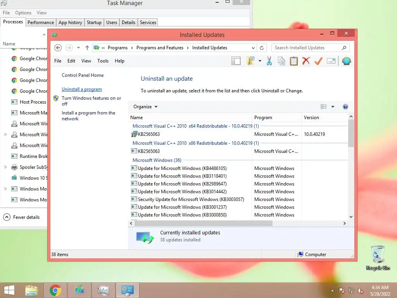397x298 pixels.
Task: Collapse the Microsoft Windows (36) group header
Action: click(157, 160)
